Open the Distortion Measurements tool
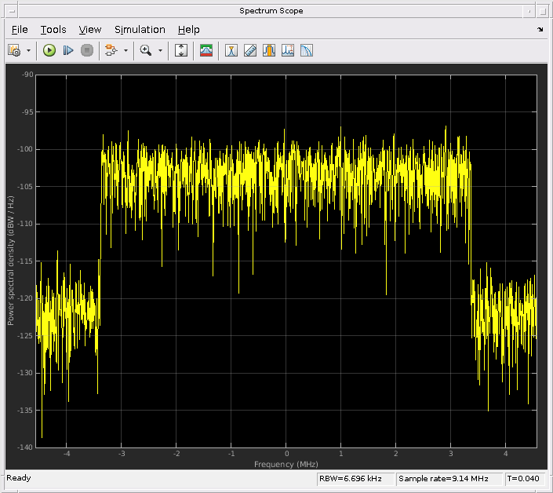The image size is (553, 493). coord(288,50)
